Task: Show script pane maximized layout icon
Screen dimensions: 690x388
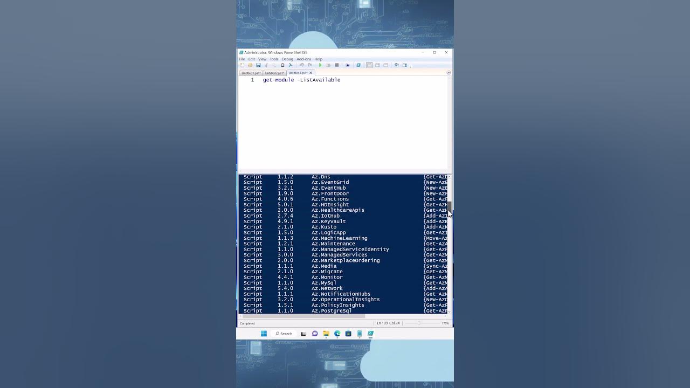Action: click(x=385, y=65)
